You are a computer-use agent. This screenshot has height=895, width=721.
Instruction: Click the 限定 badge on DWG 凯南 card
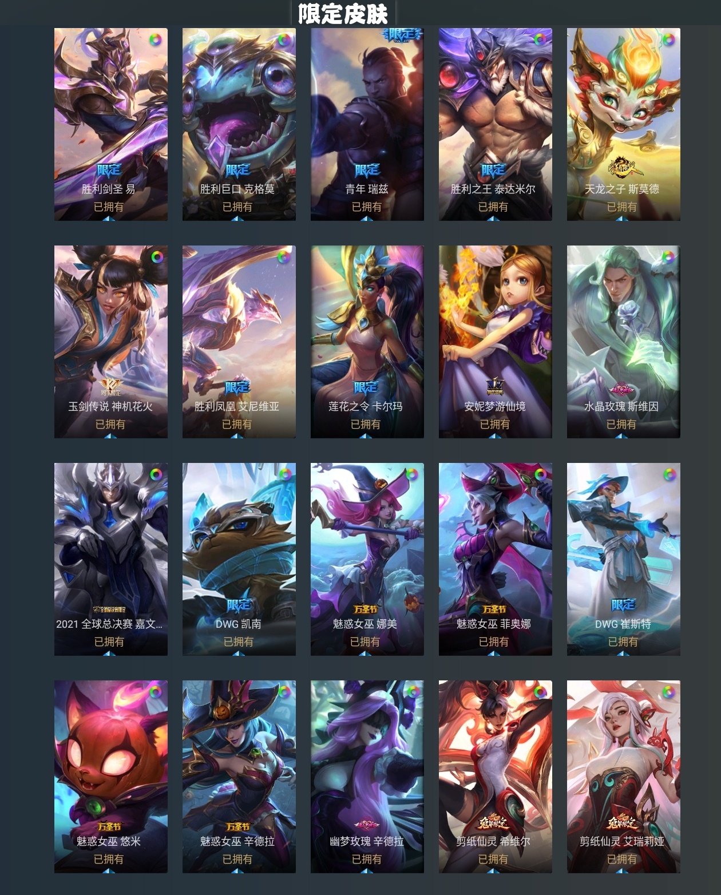point(239,605)
